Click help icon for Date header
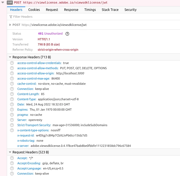 coord(12,104)
